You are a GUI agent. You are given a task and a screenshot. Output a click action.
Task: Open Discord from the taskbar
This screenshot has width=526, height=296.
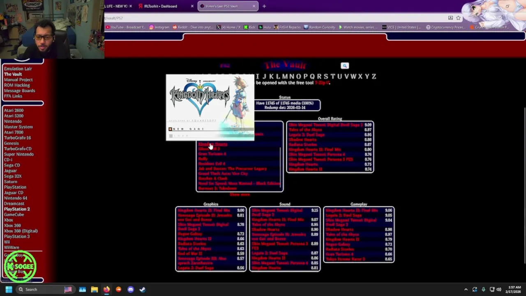(x=131, y=289)
